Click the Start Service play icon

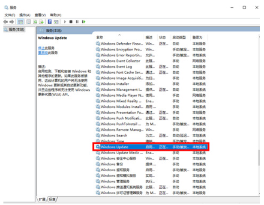[65, 21]
